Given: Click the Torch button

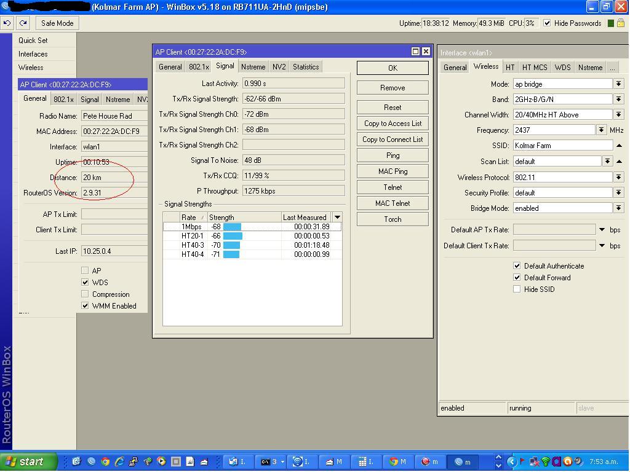Looking at the screenshot, I should [393, 219].
